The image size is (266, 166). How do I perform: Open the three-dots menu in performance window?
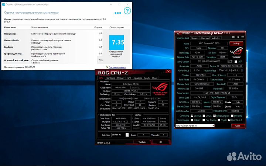pyautogui.click(x=117, y=13)
